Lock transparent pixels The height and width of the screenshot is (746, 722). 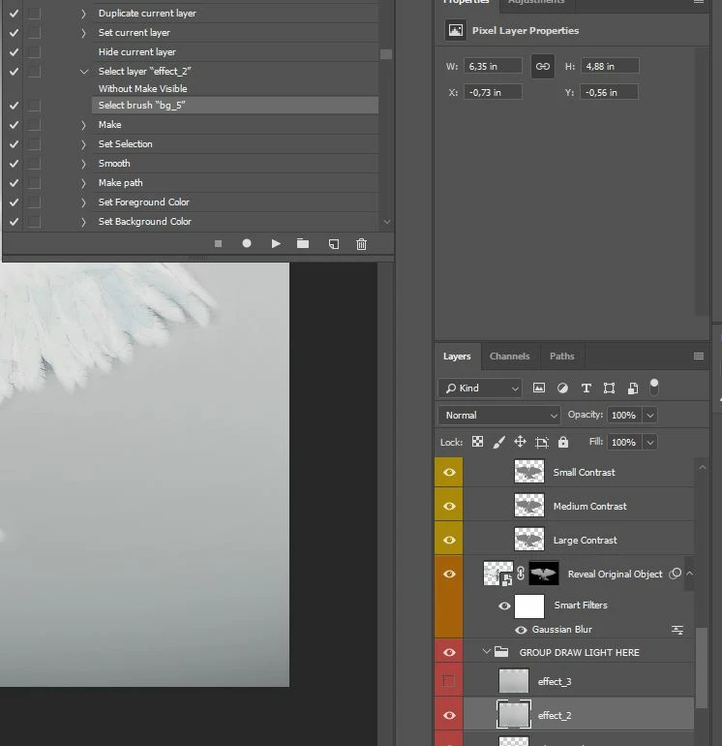[x=477, y=442]
